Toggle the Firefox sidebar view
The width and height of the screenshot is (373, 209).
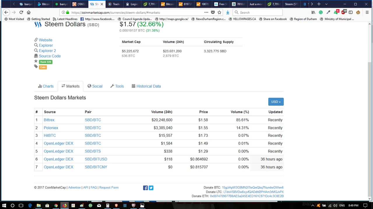tap(351, 12)
